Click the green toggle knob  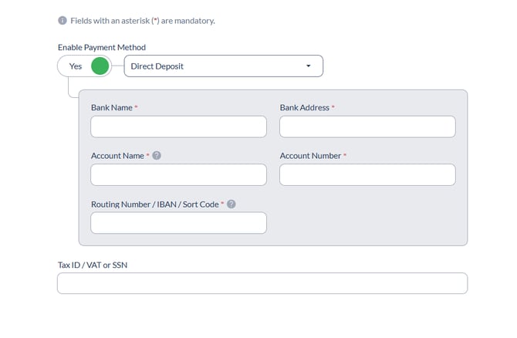click(100, 66)
